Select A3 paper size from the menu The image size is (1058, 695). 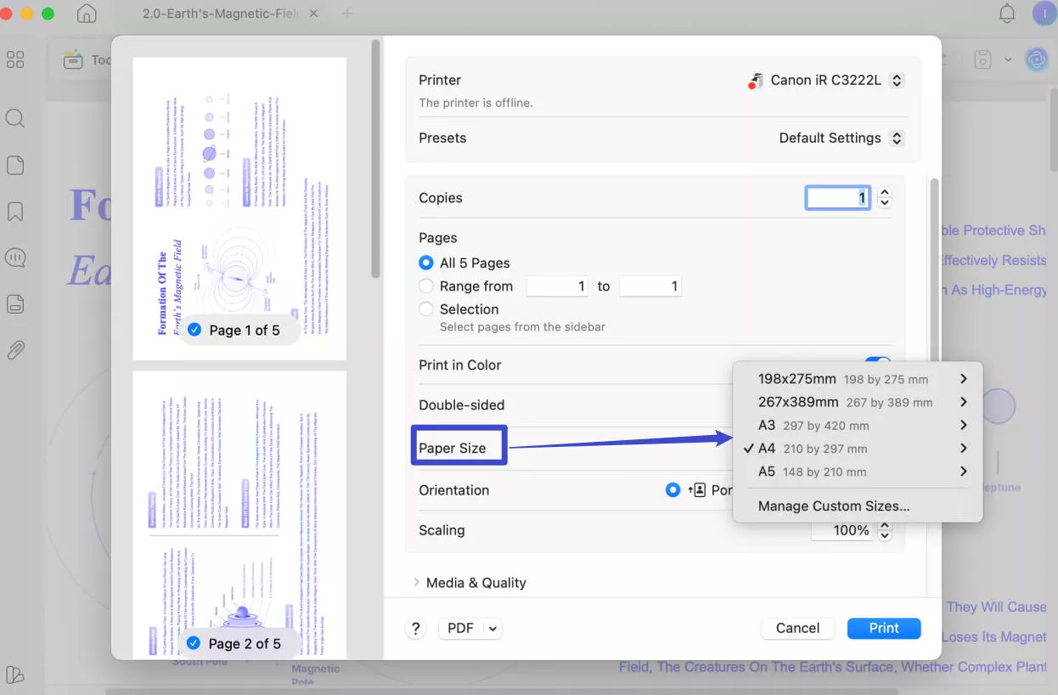pyautogui.click(x=811, y=425)
